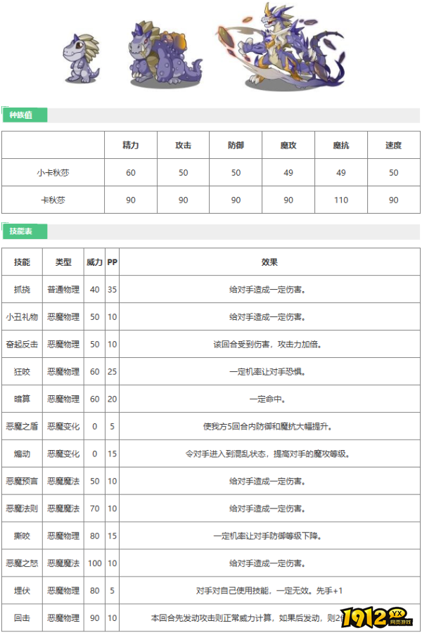Select the skill name 恶魔之盾
422x635 pixels.
click(x=22, y=426)
